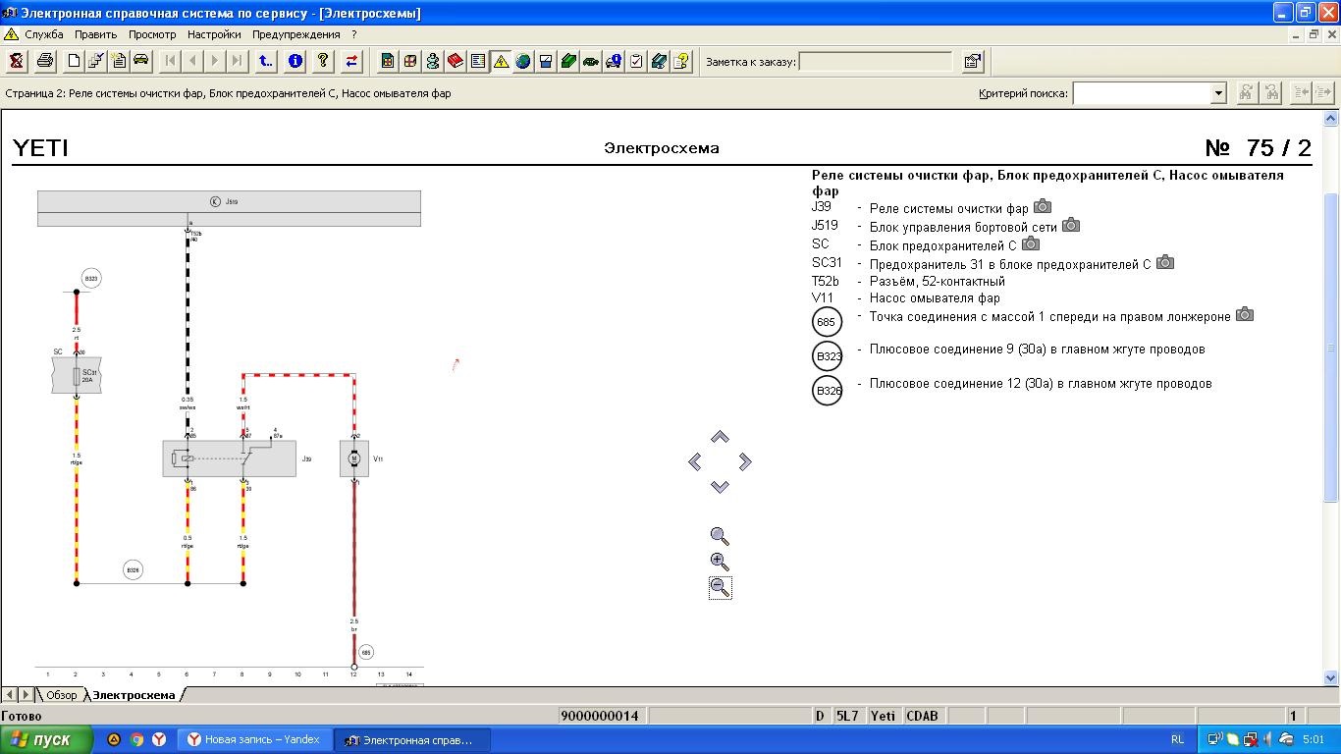Open camera image for SC31 fuse
The height and width of the screenshot is (754, 1341).
click(x=1164, y=262)
